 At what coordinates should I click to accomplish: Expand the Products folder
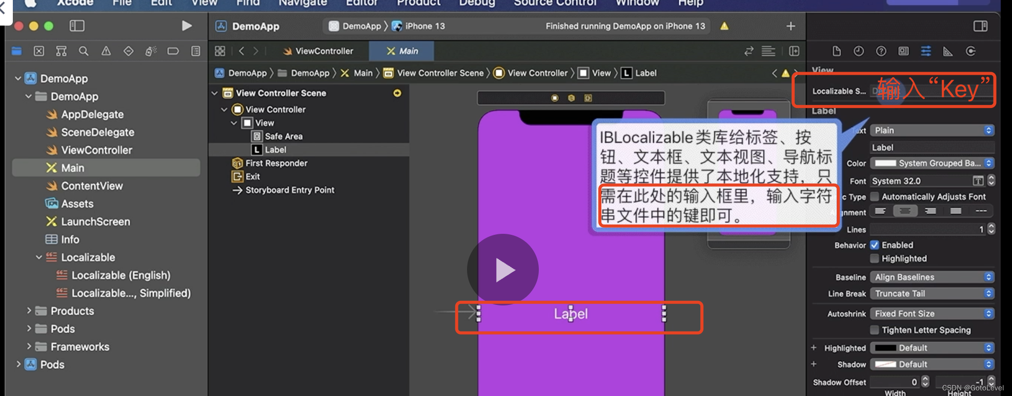click(29, 311)
